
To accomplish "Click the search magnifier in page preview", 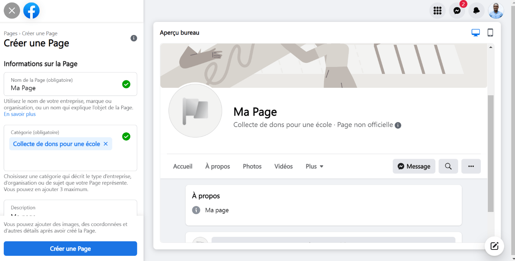I will click(448, 166).
